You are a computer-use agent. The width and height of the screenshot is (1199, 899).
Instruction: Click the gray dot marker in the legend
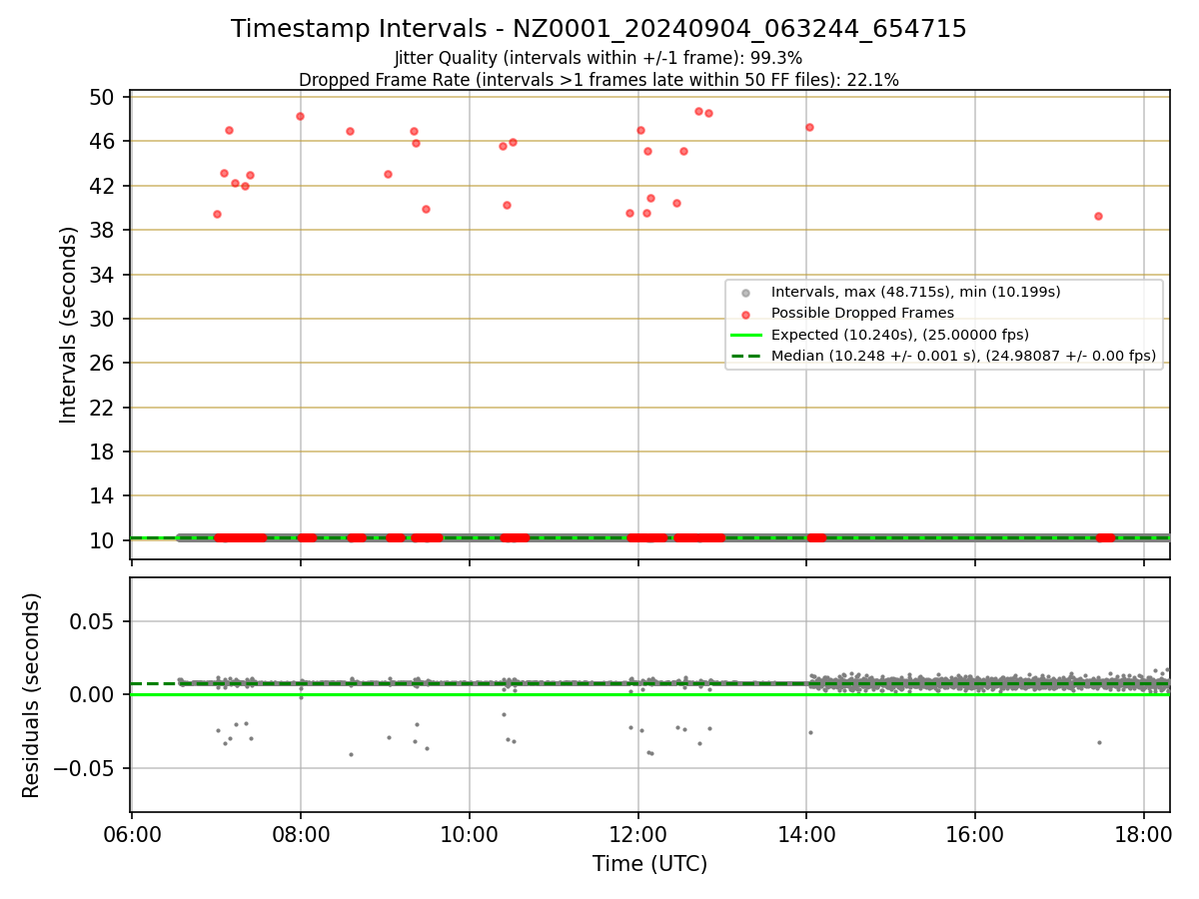coord(744,293)
